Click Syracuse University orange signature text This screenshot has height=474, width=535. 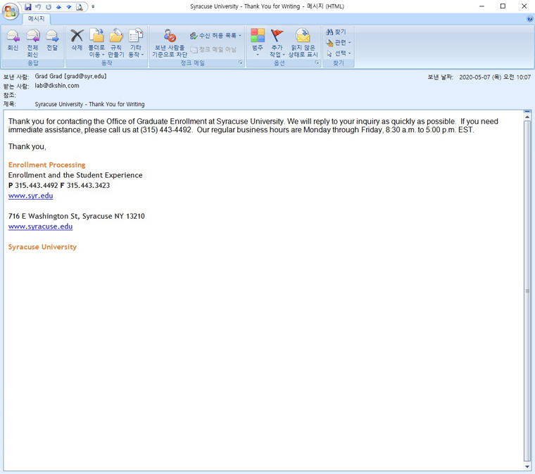42,247
